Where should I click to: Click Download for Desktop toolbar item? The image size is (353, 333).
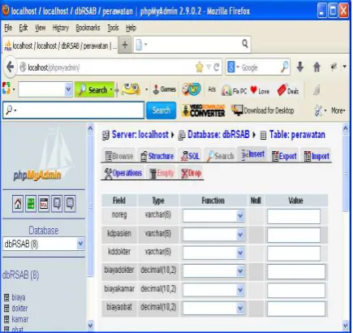tap(262, 110)
